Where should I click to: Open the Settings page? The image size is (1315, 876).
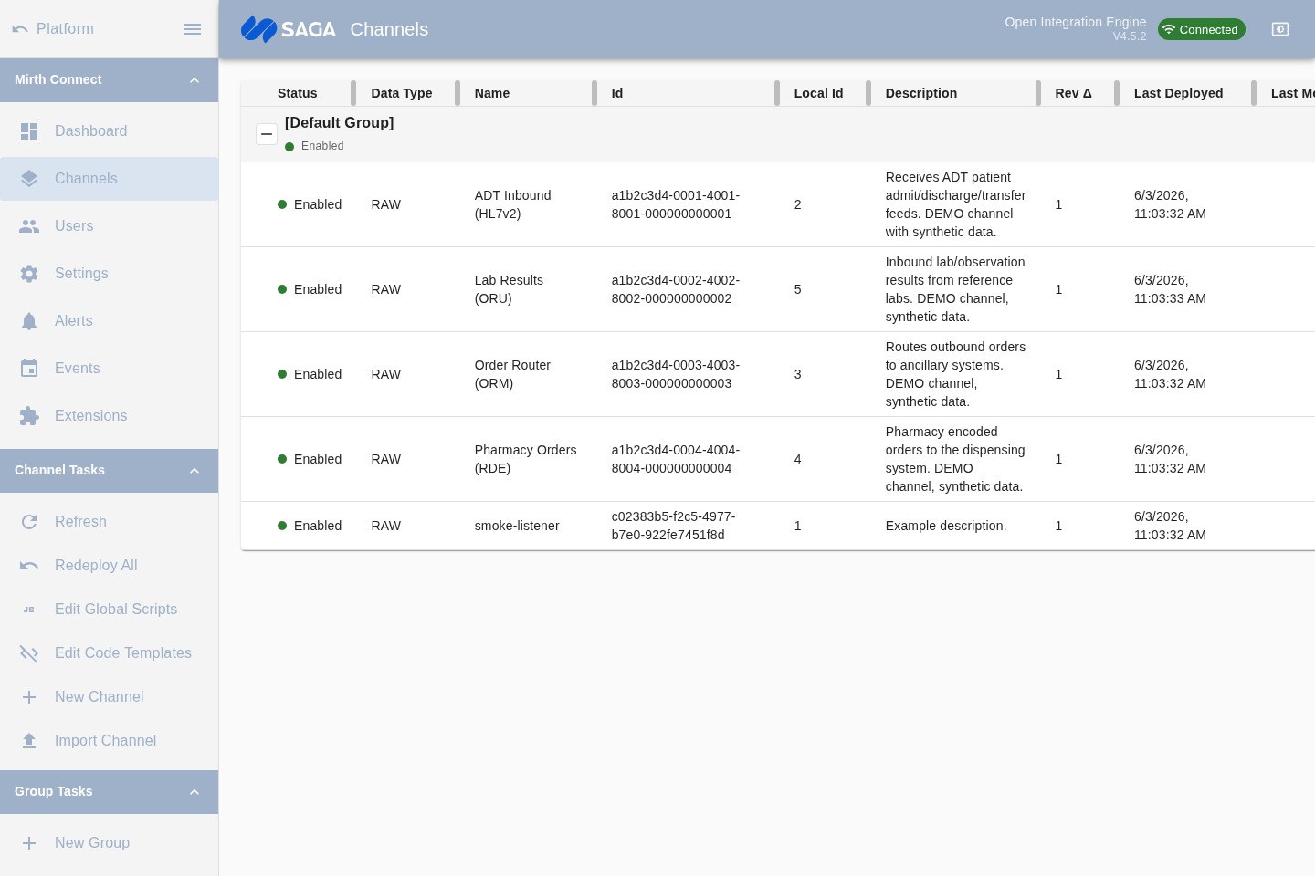[110, 274]
